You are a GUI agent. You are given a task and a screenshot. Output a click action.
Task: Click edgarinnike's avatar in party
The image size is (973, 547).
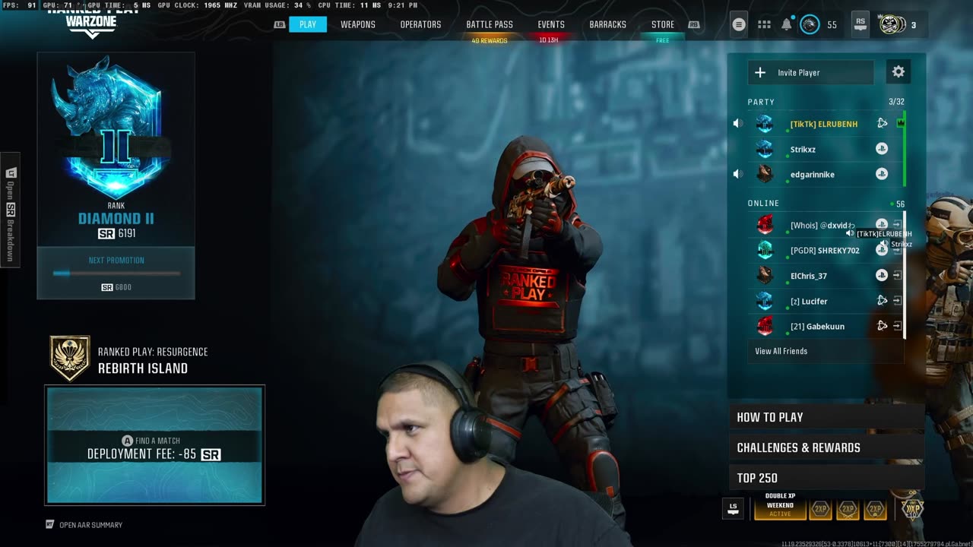765,175
